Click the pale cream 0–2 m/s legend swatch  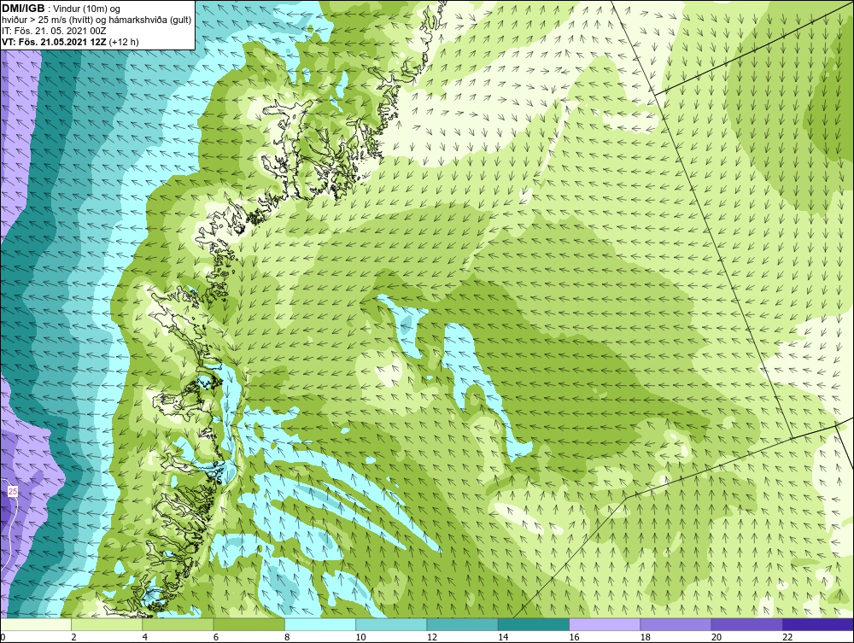pyautogui.click(x=36, y=624)
